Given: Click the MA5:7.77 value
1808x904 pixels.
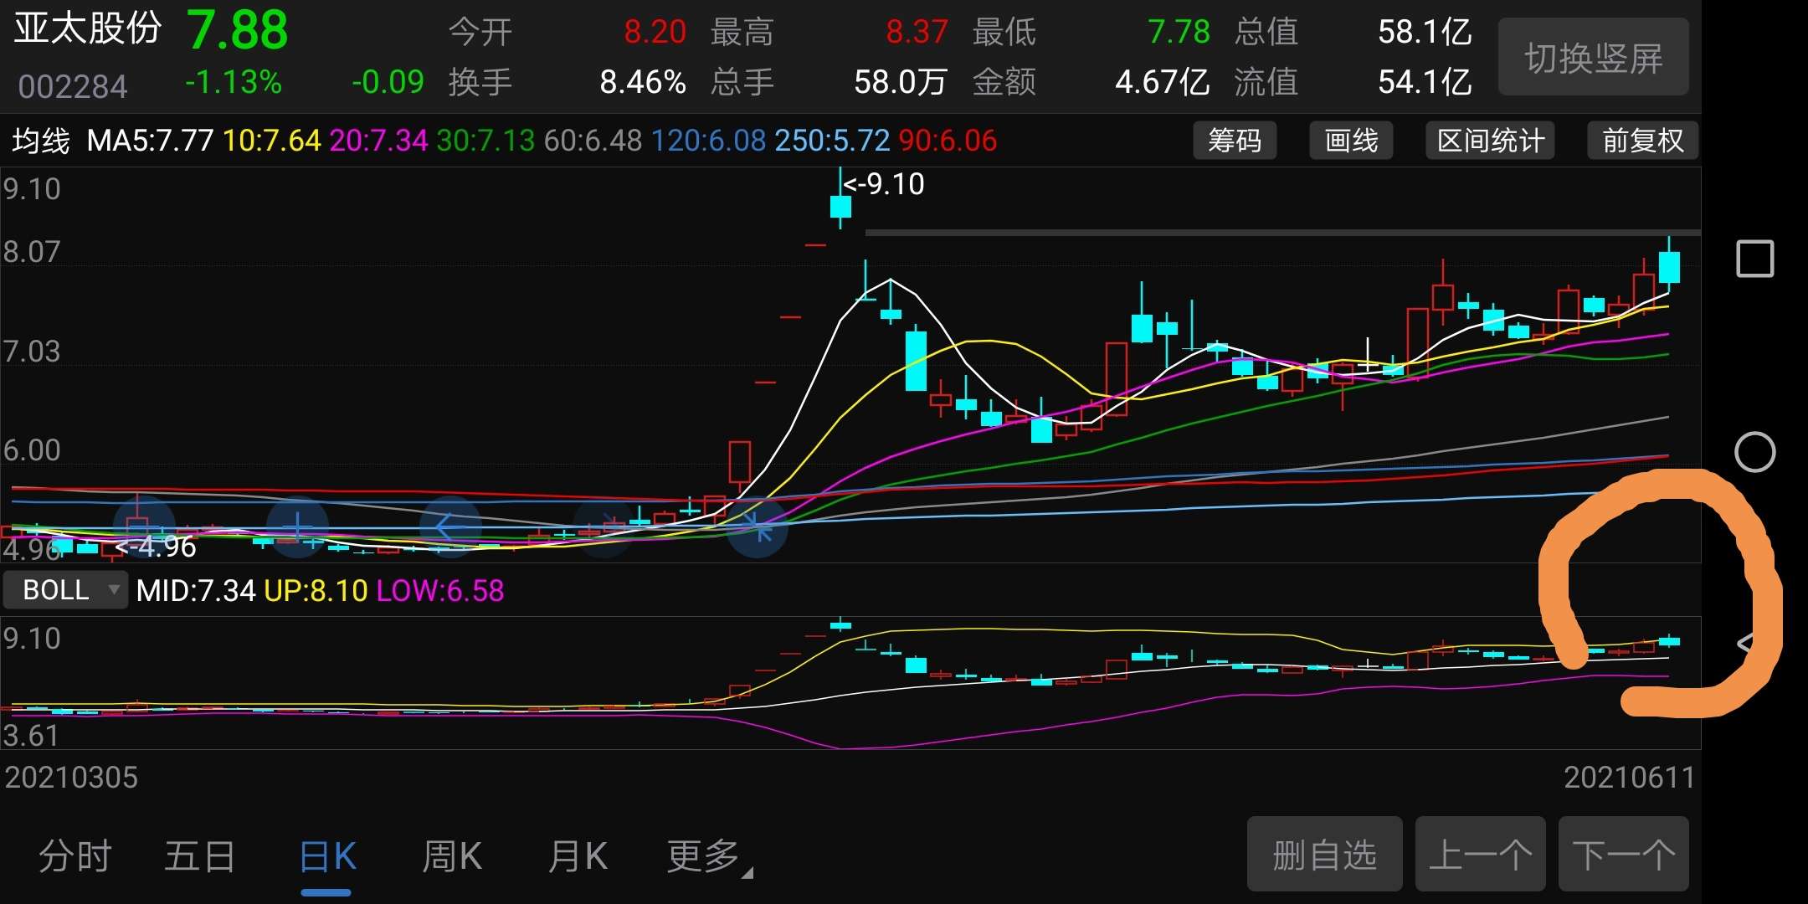Looking at the screenshot, I should 151,140.
